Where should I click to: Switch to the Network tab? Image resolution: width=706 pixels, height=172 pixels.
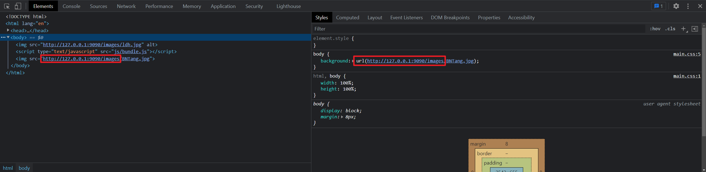pos(126,6)
